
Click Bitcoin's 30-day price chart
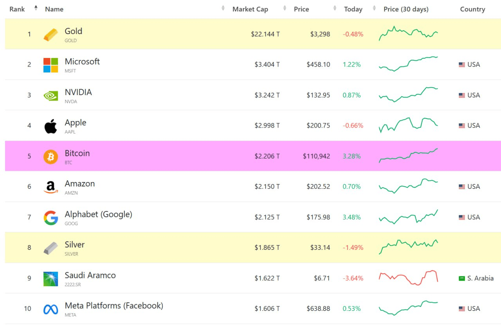coord(408,155)
